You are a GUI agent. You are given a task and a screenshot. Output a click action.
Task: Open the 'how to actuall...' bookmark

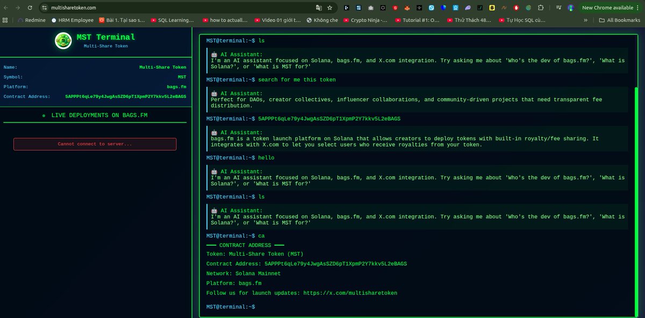click(x=225, y=20)
